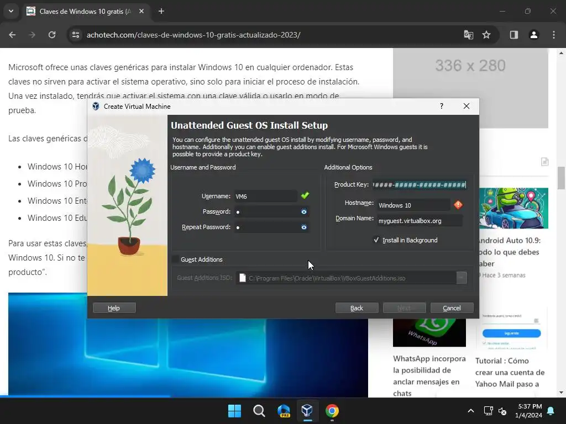This screenshot has height=424, width=566.
Task: Edit the Hostname field showing Windows 10
Action: click(413, 205)
